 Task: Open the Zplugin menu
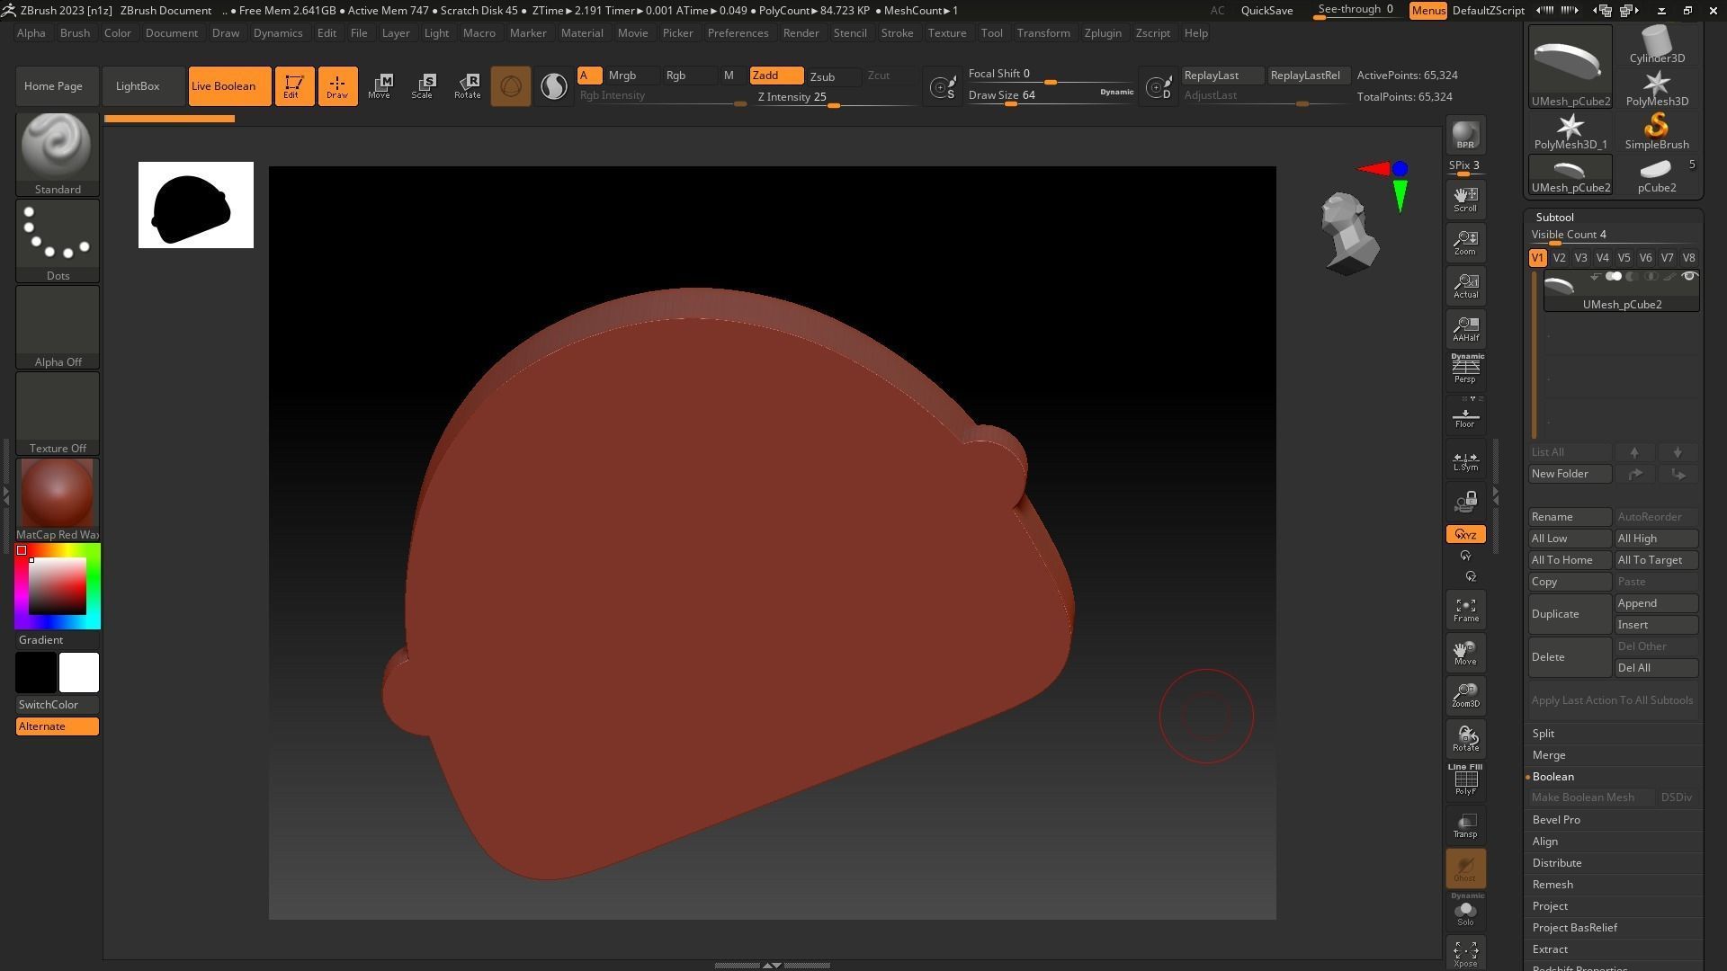(x=1102, y=33)
